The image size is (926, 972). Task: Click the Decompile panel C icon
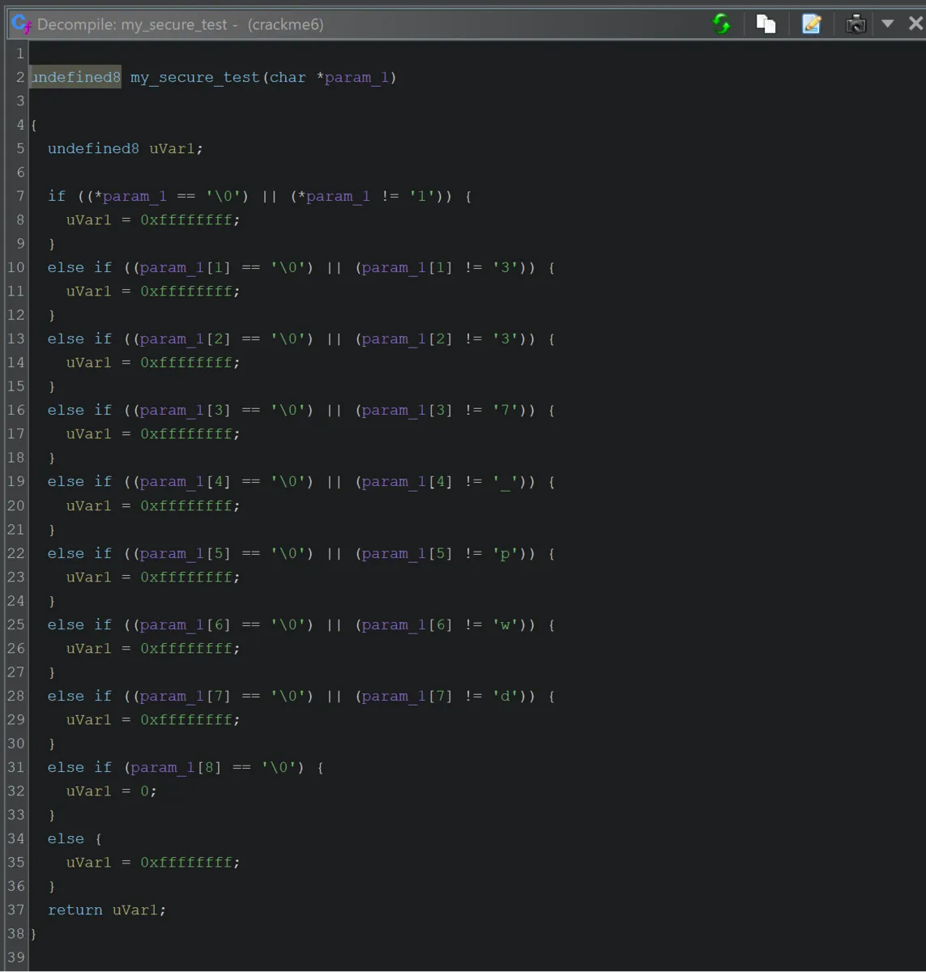tap(21, 23)
